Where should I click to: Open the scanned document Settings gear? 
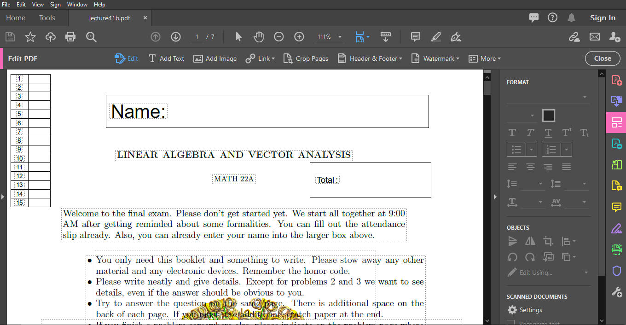(512, 310)
